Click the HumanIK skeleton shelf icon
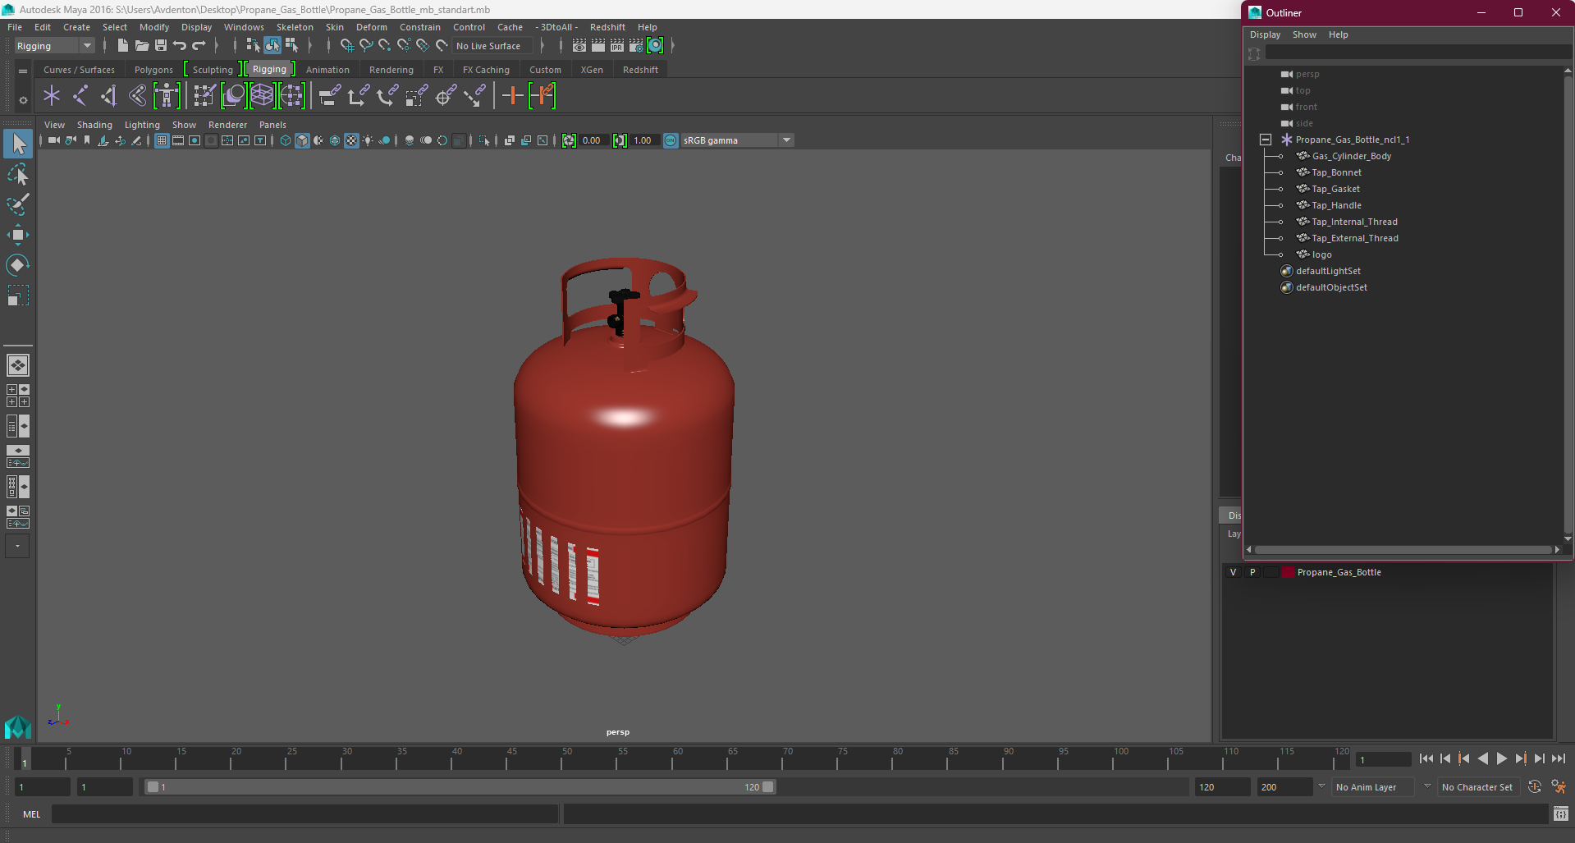The image size is (1575, 843). (x=167, y=96)
